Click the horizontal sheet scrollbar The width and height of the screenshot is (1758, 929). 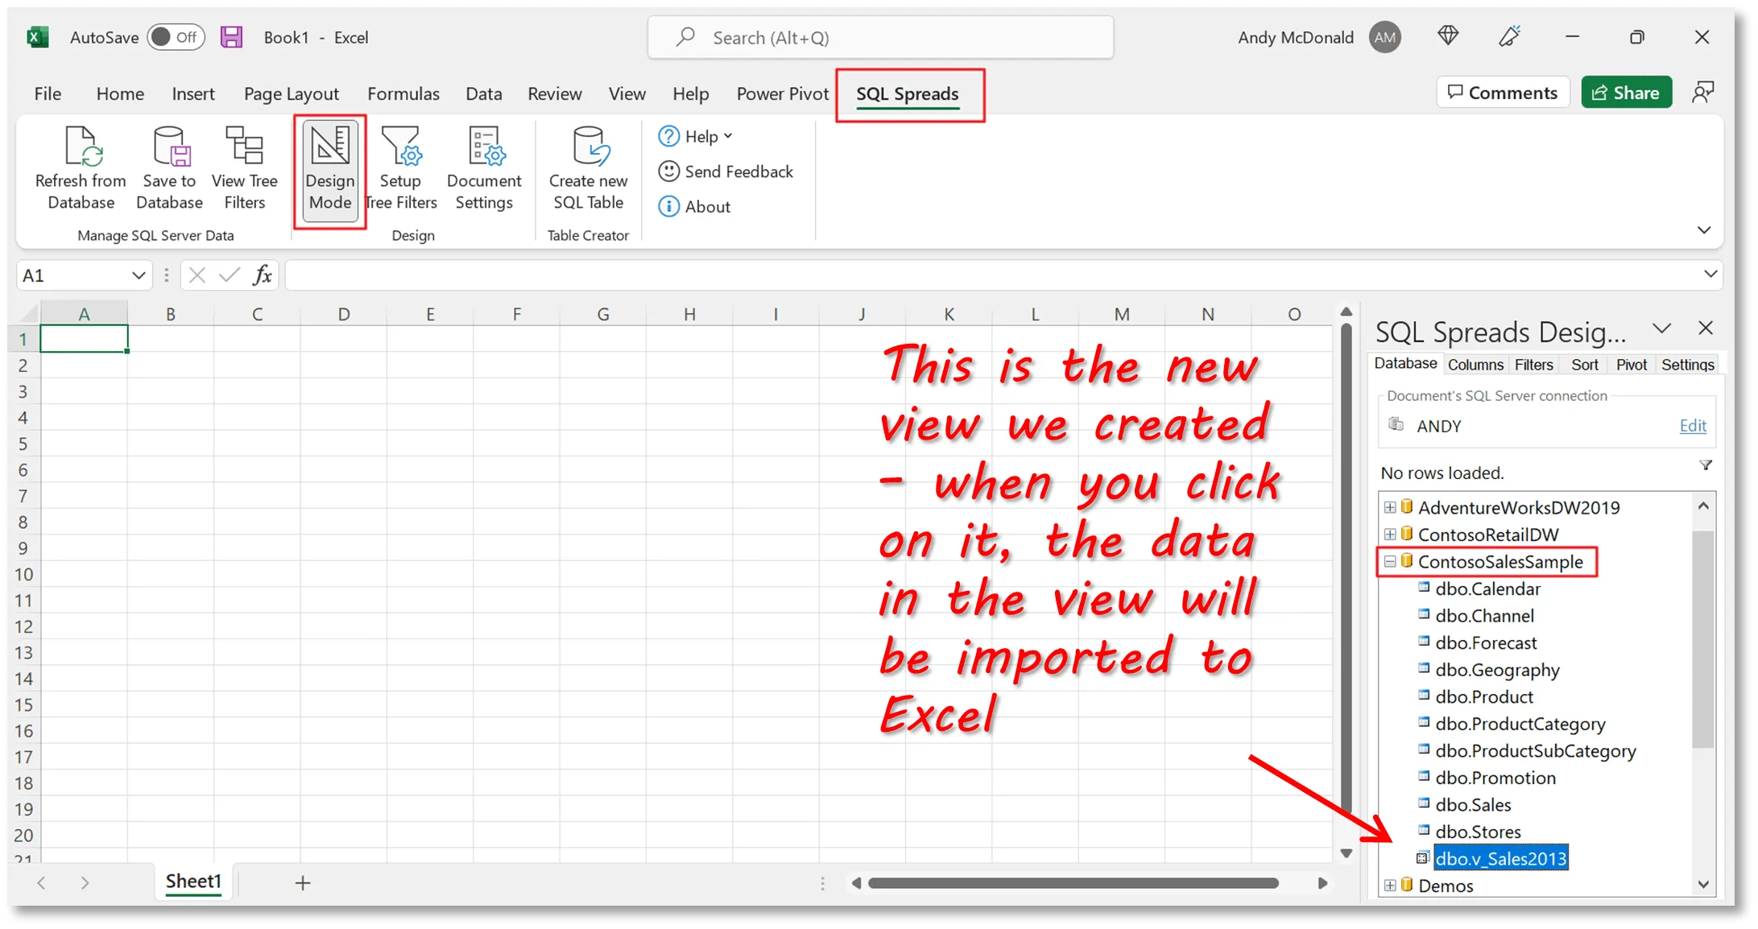(1073, 883)
